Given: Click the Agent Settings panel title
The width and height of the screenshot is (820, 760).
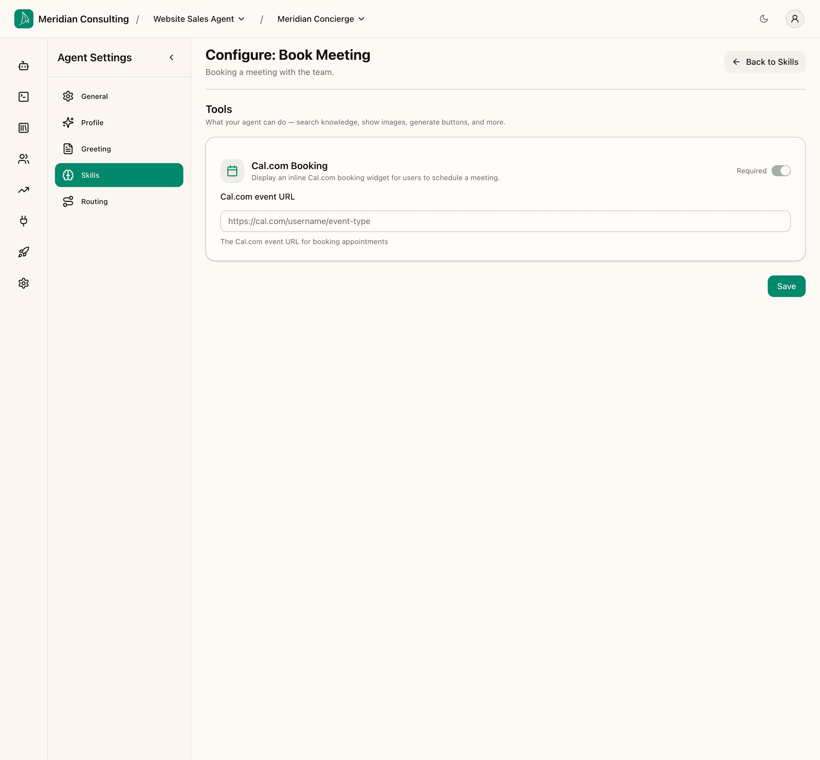Looking at the screenshot, I should 95,58.
